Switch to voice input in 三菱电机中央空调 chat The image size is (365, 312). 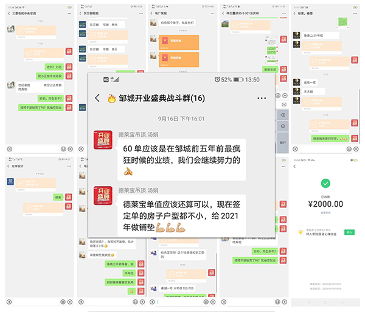click(x=10, y=149)
